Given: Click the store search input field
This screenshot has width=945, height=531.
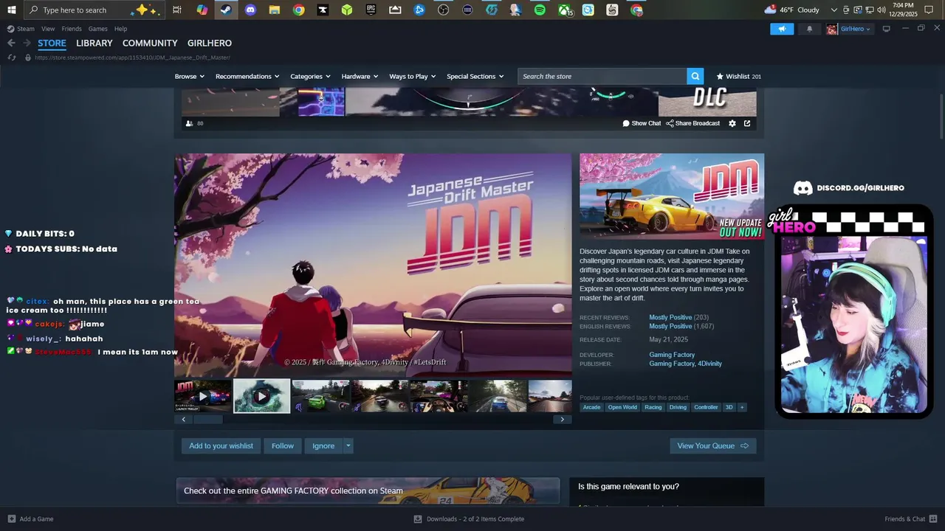Looking at the screenshot, I should 602,76.
